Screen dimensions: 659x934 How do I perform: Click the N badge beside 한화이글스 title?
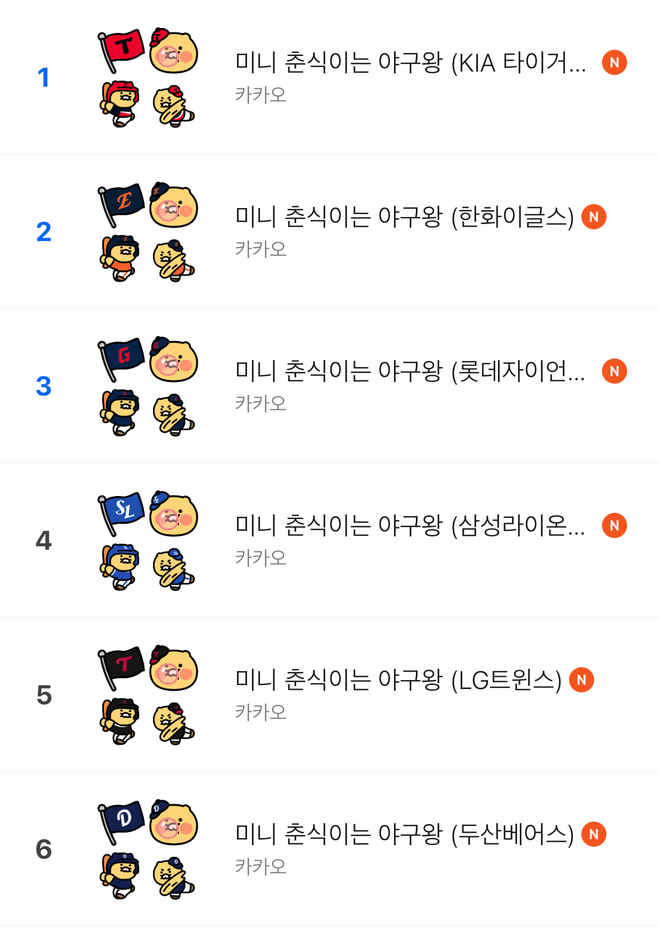click(x=594, y=217)
